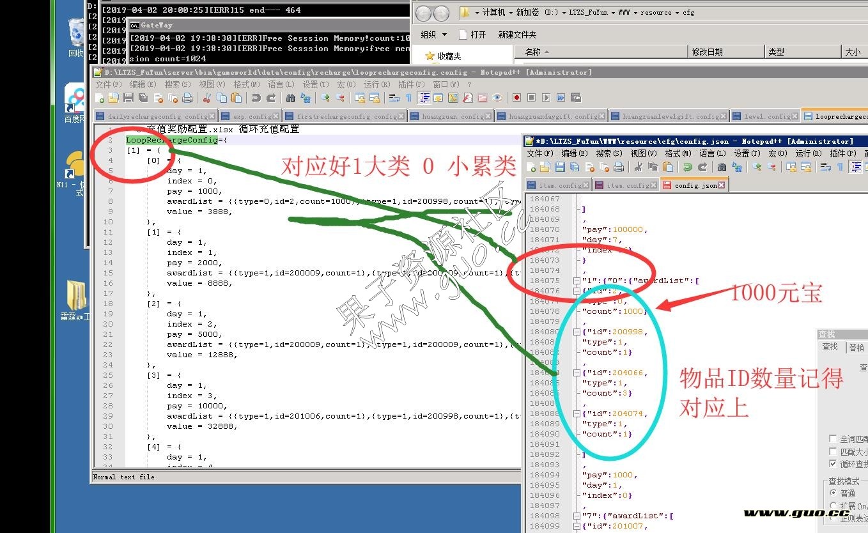Click the Print icon in the looprechargeconfig toolbar
Screen dimensions: 868x533
click(x=187, y=98)
